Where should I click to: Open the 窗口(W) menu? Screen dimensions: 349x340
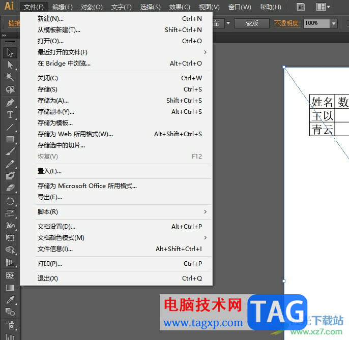(240, 7)
